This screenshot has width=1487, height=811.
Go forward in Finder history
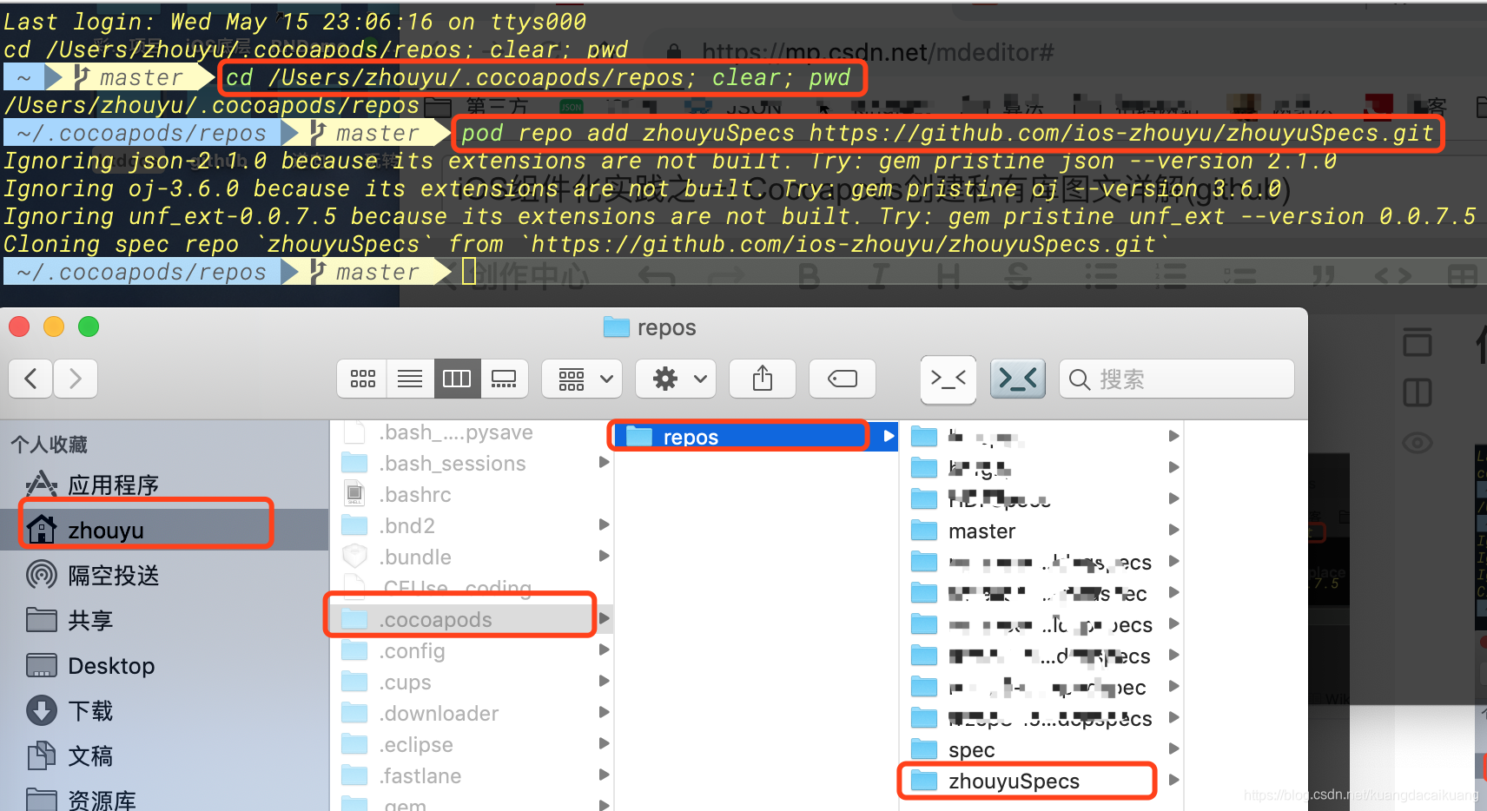pos(76,379)
